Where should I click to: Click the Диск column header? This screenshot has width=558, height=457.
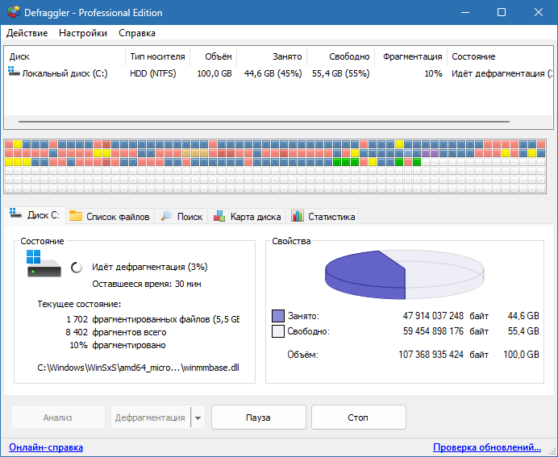click(65, 56)
